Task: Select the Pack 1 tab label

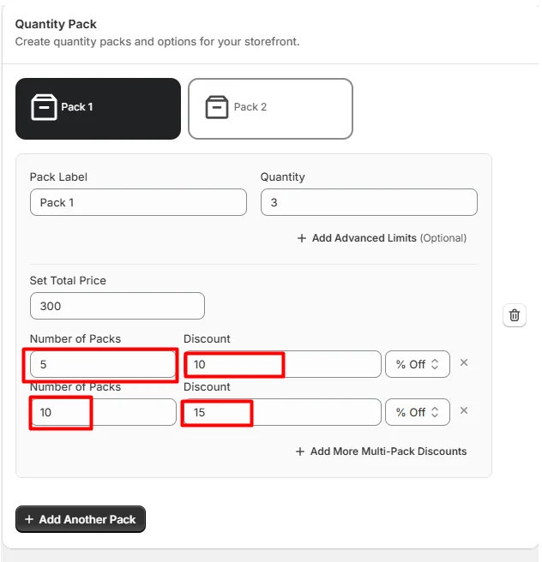Action: coord(77,107)
